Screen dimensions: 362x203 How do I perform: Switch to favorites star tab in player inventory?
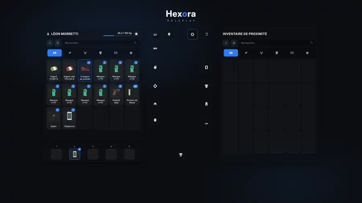coord(131,53)
